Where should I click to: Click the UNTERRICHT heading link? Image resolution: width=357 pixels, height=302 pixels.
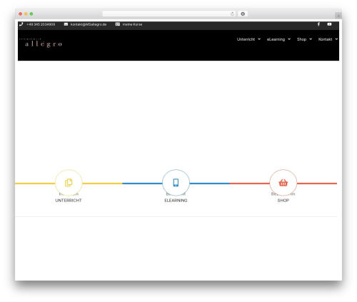[x=69, y=201]
